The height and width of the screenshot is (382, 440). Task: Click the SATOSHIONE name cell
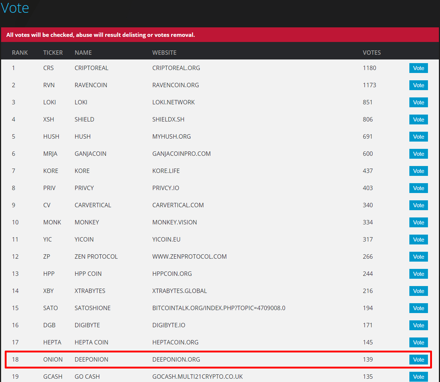92,308
